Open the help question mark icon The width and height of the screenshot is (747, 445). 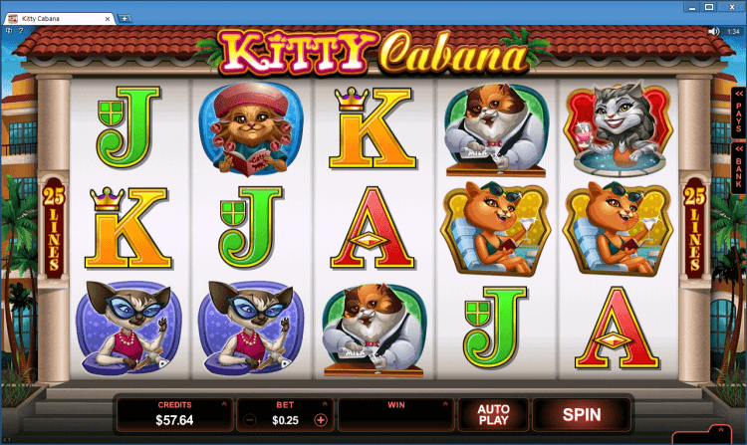[x=21, y=31]
